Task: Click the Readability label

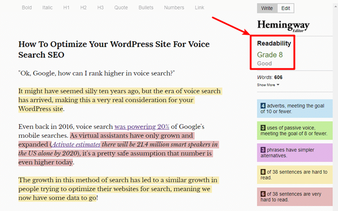Action: point(274,43)
